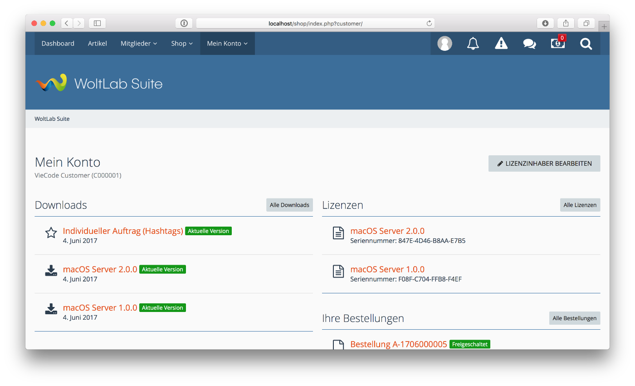Show the Safari downloads button
The image size is (635, 386).
[545, 23]
